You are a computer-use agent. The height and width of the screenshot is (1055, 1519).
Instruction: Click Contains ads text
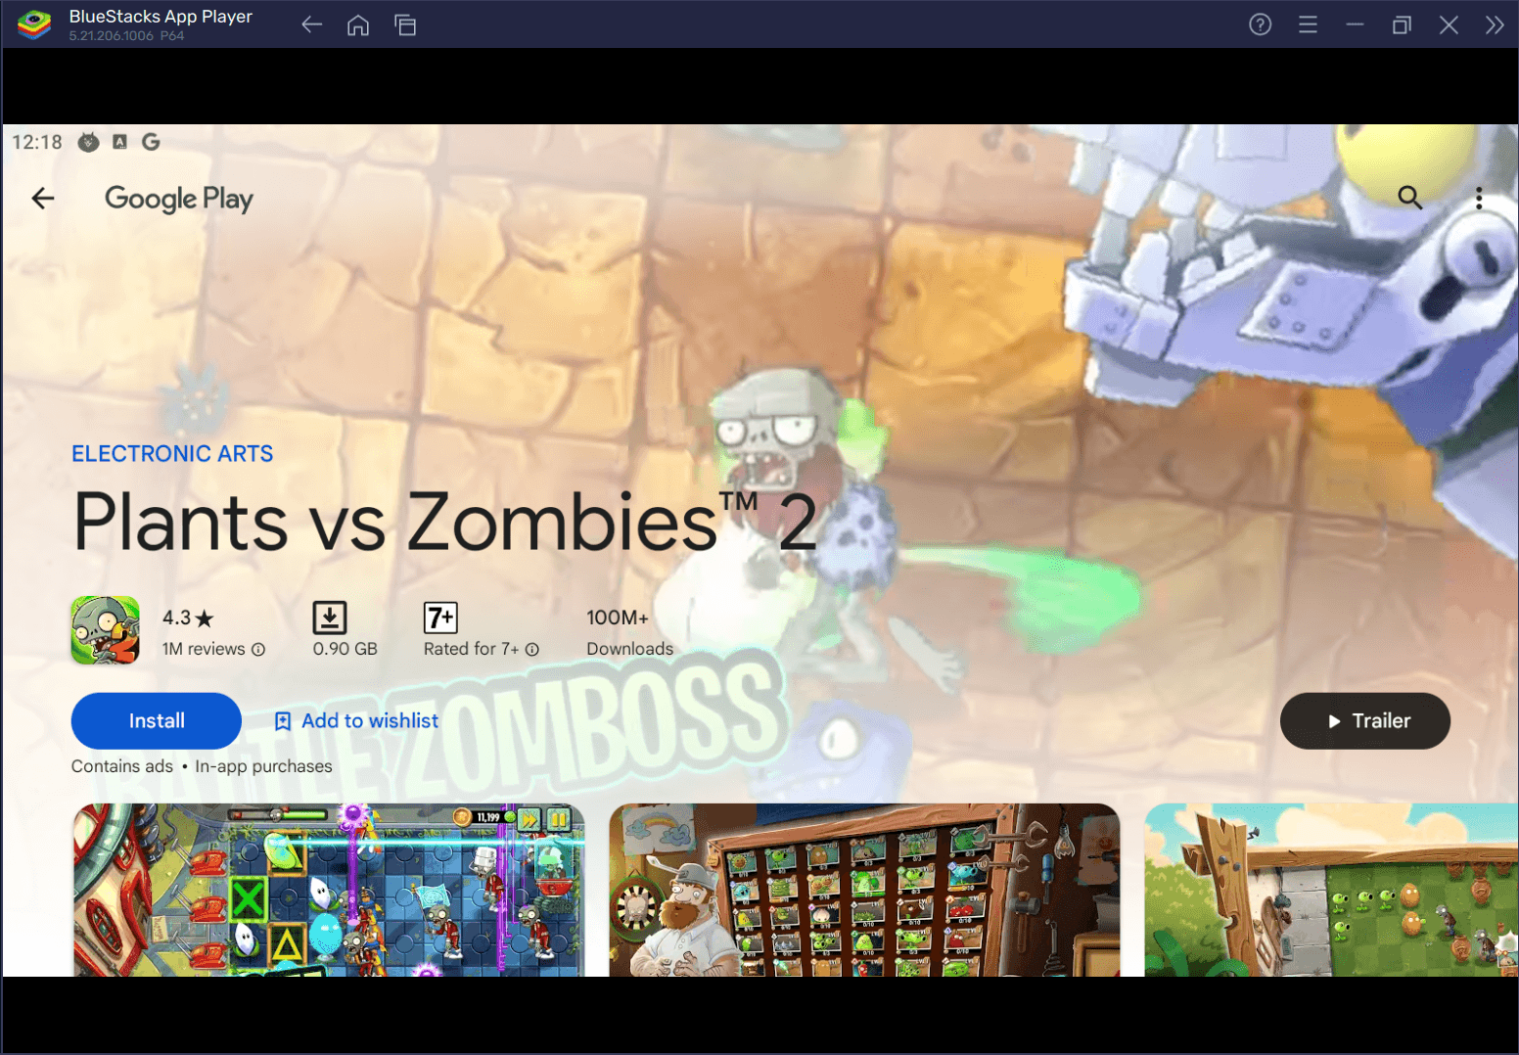tap(122, 766)
